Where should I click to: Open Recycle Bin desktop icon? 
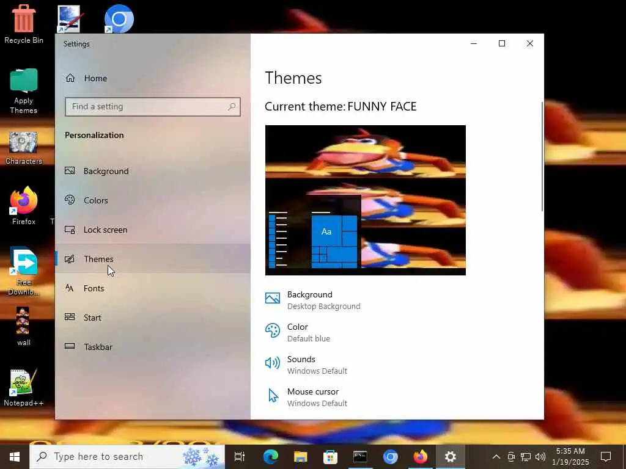(x=24, y=24)
